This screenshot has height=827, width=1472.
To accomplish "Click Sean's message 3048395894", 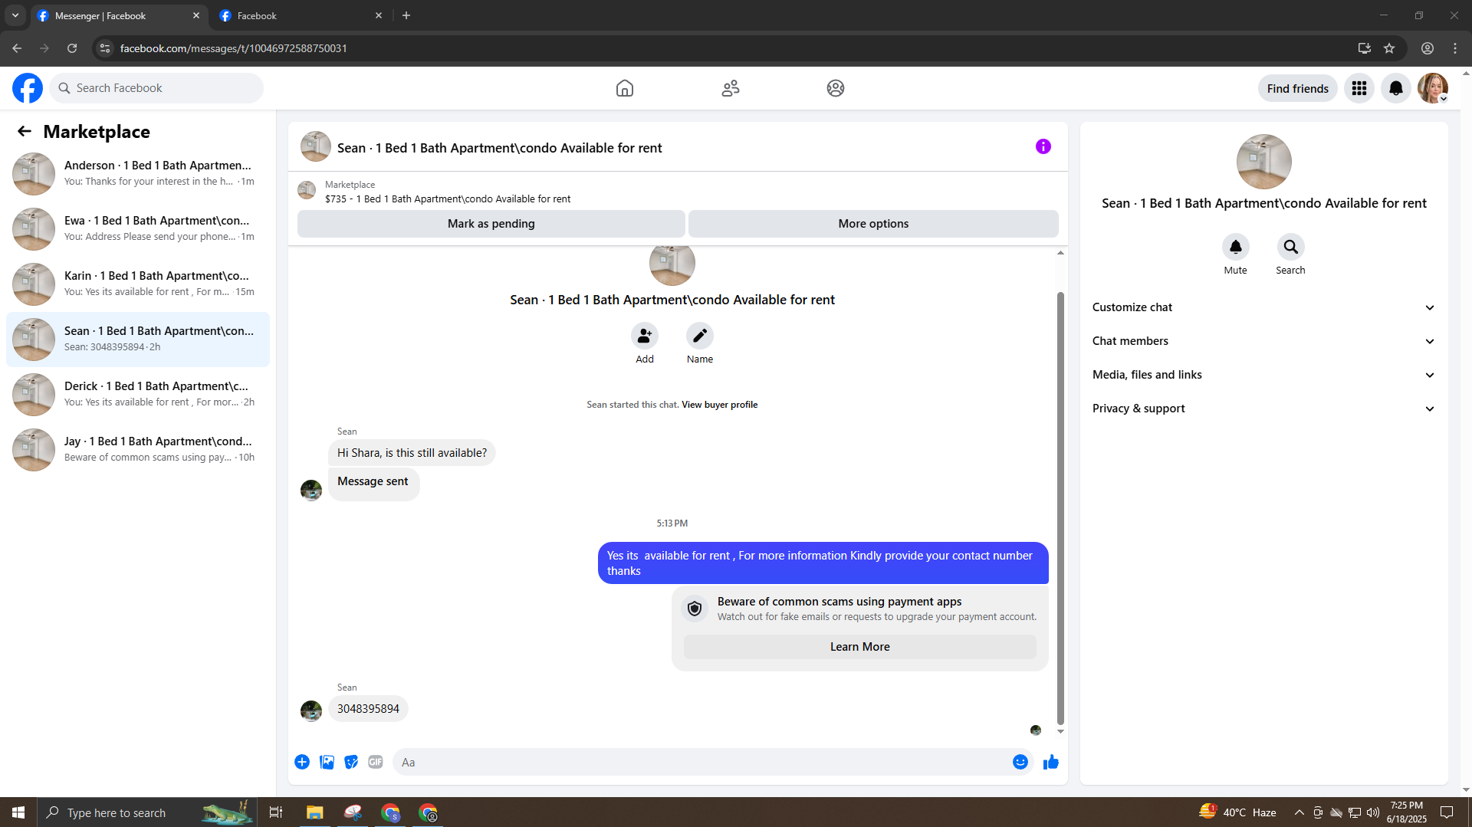I will point(368,709).
